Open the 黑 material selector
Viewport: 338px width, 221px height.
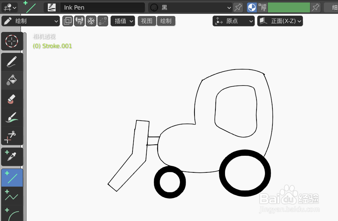click(190, 7)
